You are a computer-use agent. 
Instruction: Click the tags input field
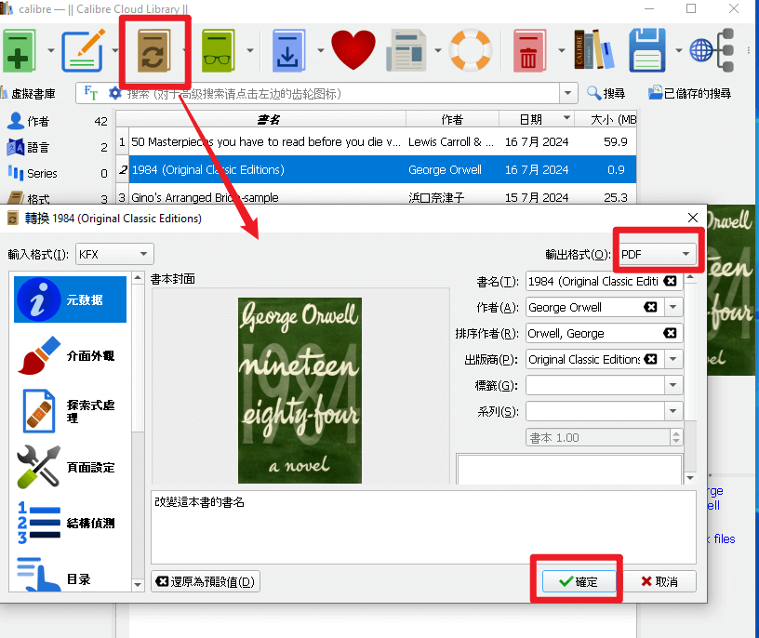click(595, 385)
